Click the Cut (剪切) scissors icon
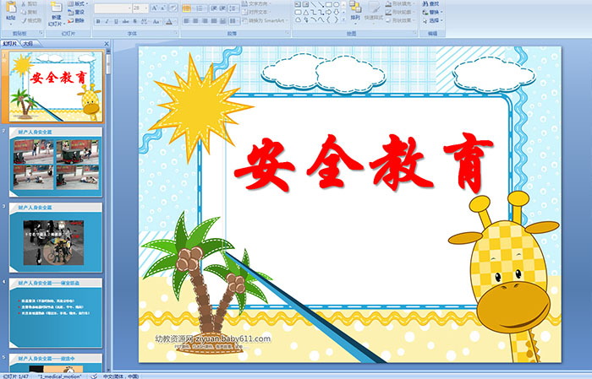This screenshot has height=379, width=592. pyautogui.click(x=25, y=4)
